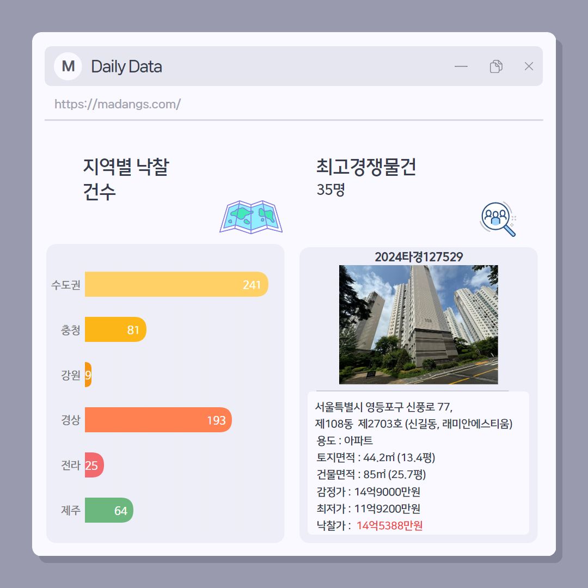588x588 pixels.
Task: Click the 토지면적 44.2㎡ line
Action: click(x=376, y=457)
